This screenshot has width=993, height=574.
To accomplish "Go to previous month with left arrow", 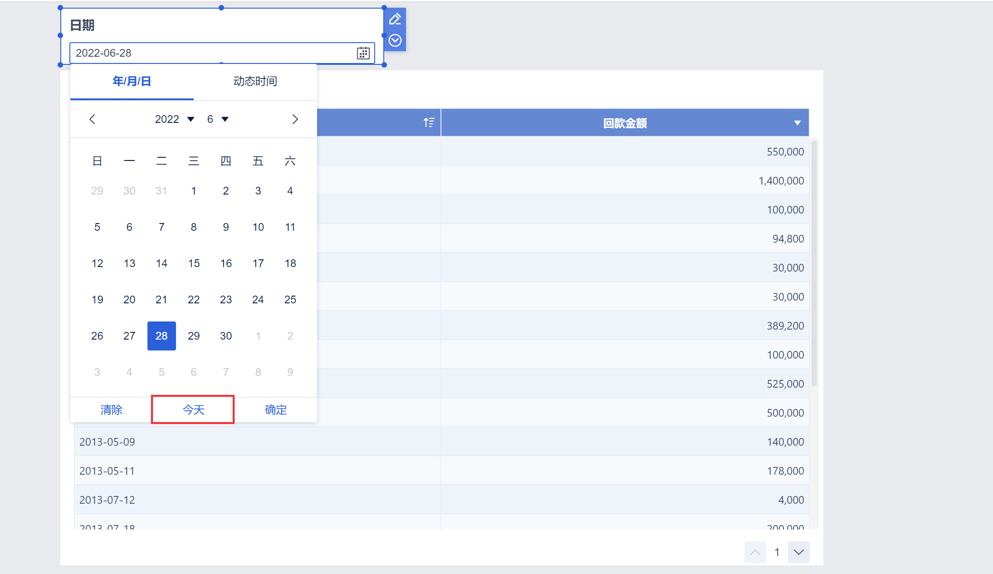I will pyautogui.click(x=92, y=119).
